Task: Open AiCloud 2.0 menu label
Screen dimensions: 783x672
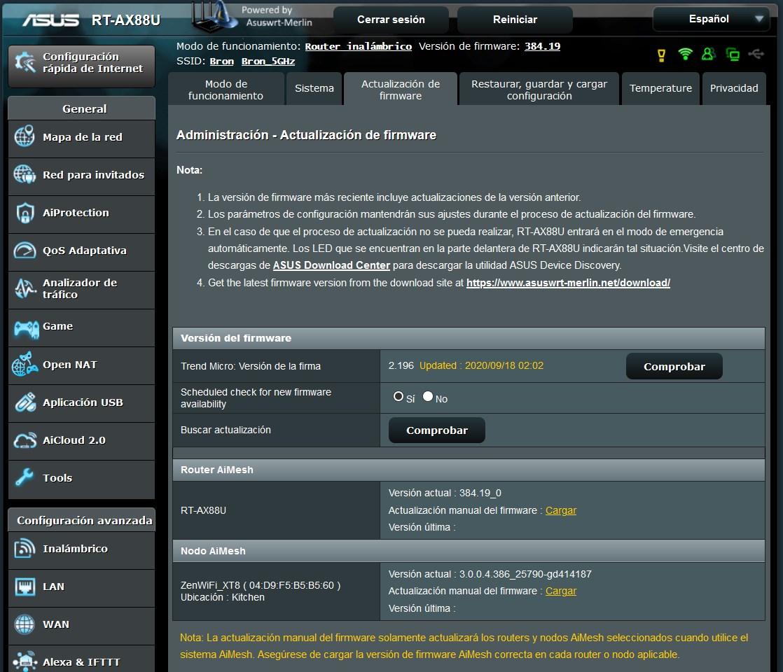Action: click(x=74, y=440)
